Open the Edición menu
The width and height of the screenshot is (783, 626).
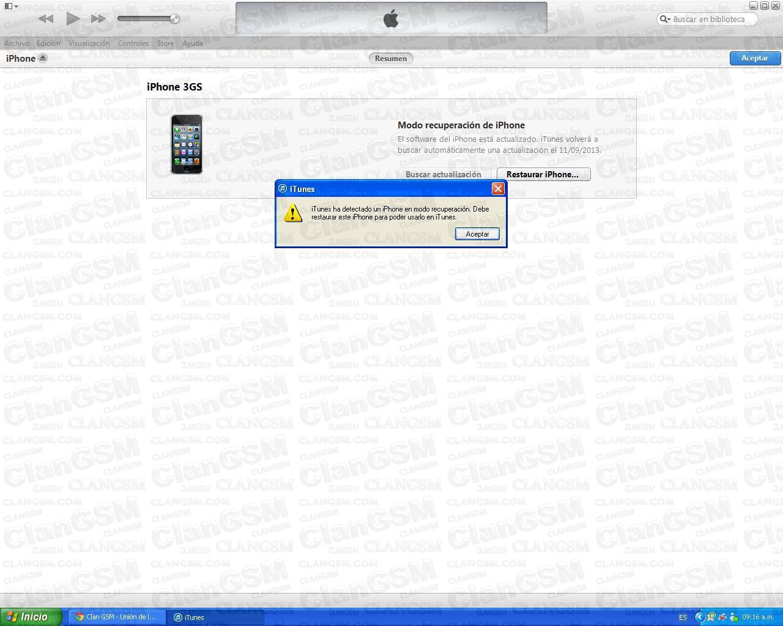[48, 43]
